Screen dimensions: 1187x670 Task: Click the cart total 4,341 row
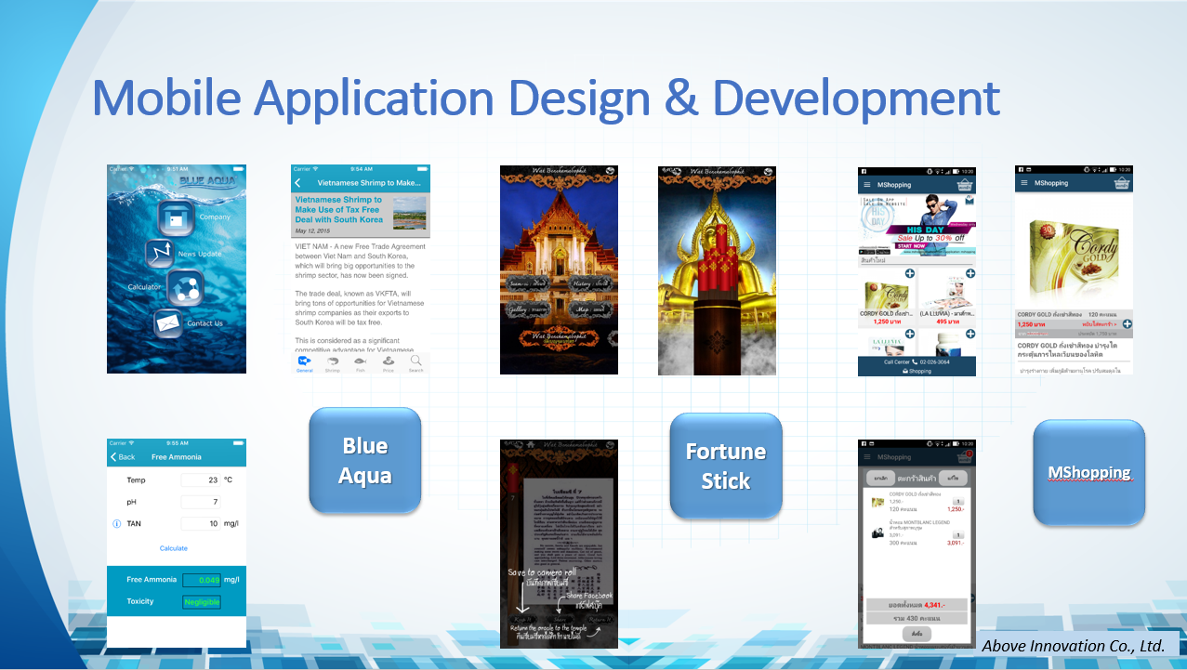tap(917, 604)
